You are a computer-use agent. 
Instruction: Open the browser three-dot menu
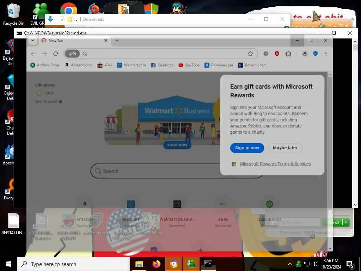(326, 54)
